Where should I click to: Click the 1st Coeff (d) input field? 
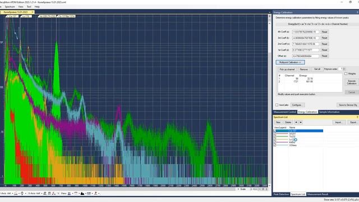[x=306, y=50]
